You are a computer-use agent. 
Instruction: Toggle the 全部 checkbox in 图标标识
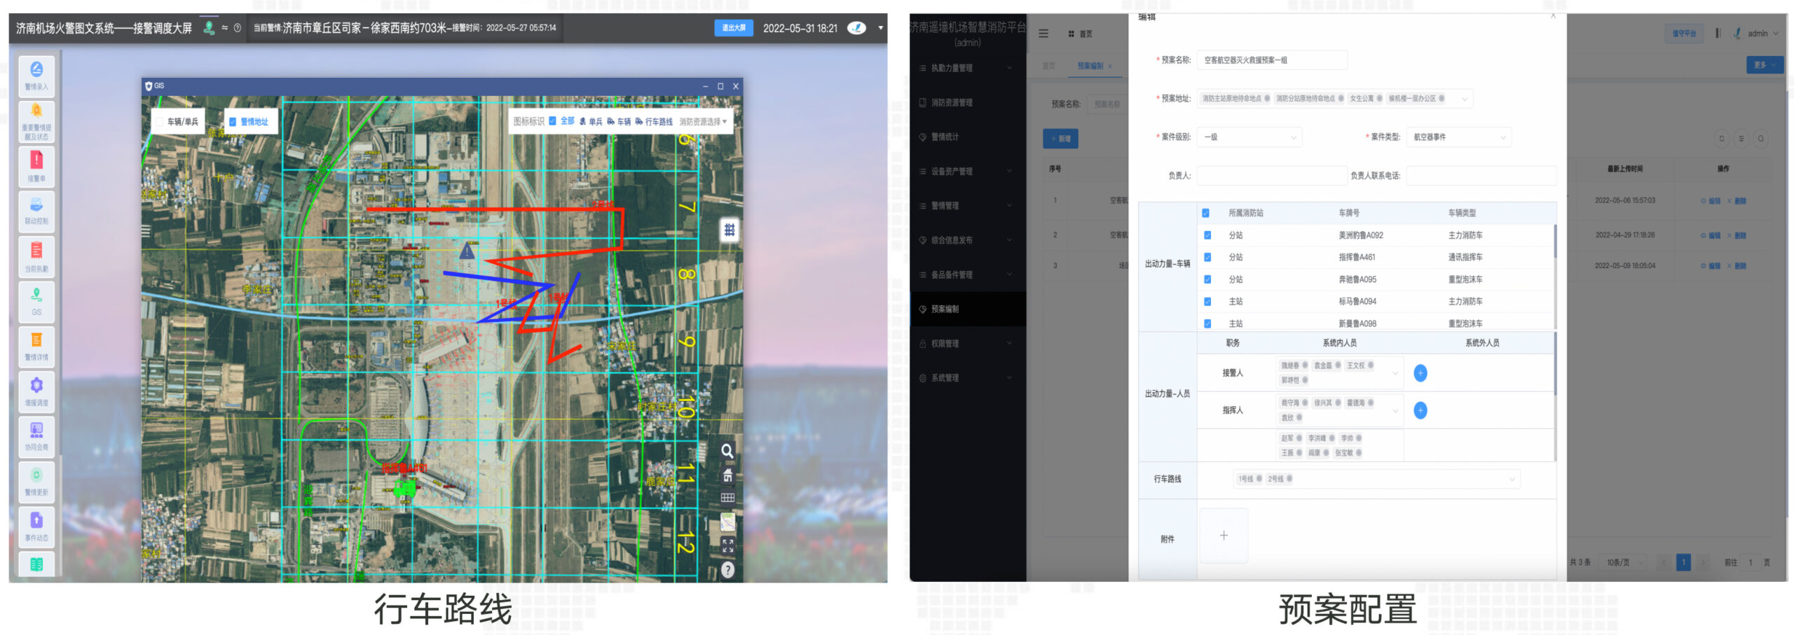coord(552,120)
